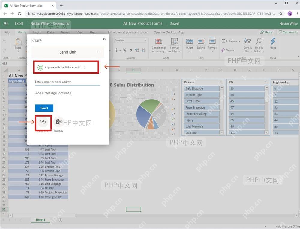Expand link settings 'Anyone with the link can edit'
300x229 pixels.
point(66,67)
